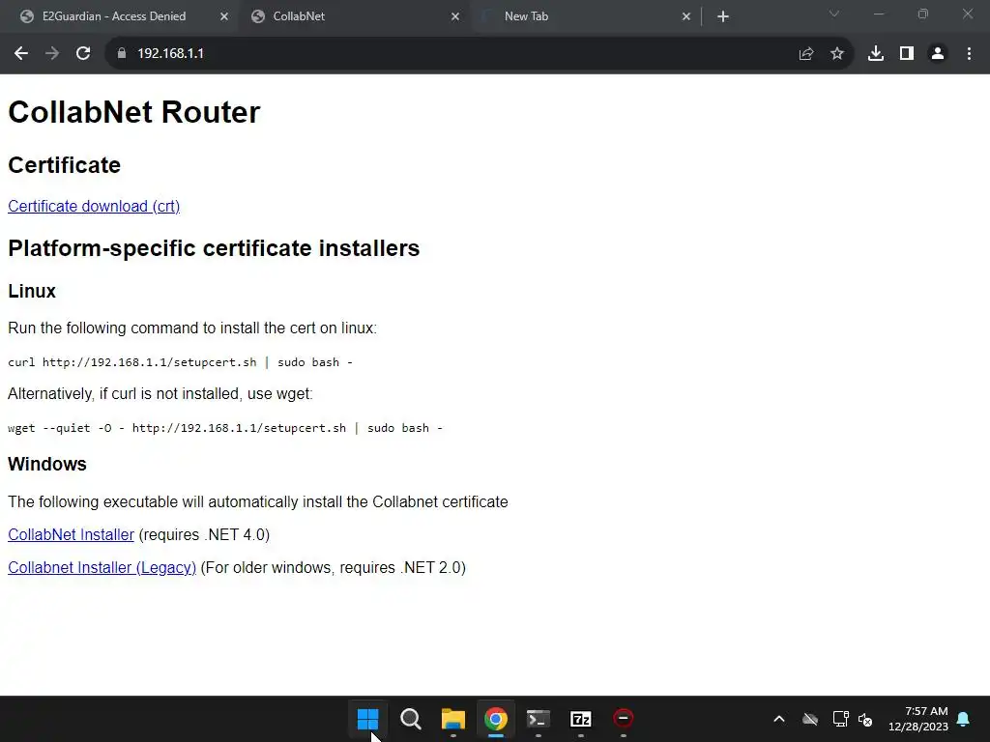Close the E2Guardian tab
Image resolution: width=990 pixels, height=742 pixels.
coord(224,16)
